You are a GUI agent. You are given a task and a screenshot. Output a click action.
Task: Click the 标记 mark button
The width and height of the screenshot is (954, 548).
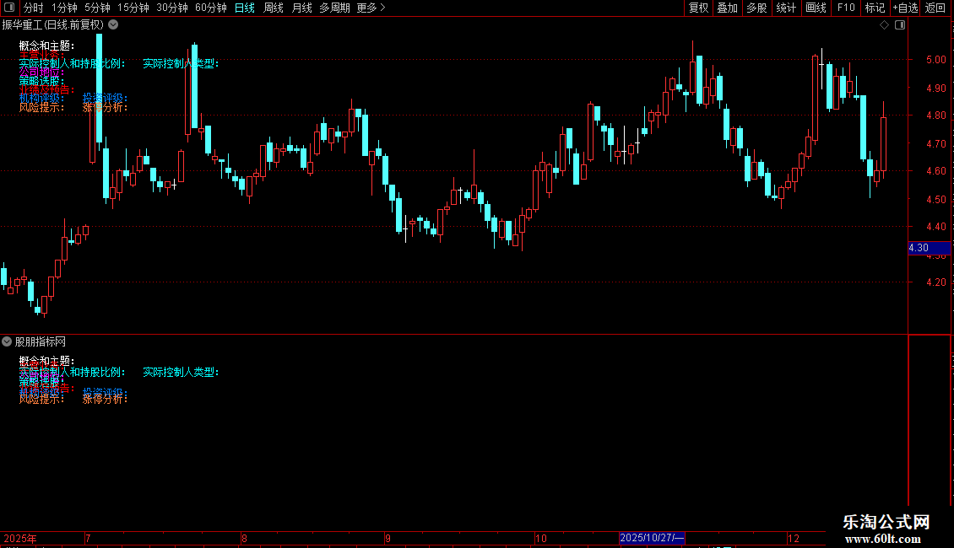tap(875, 8)
